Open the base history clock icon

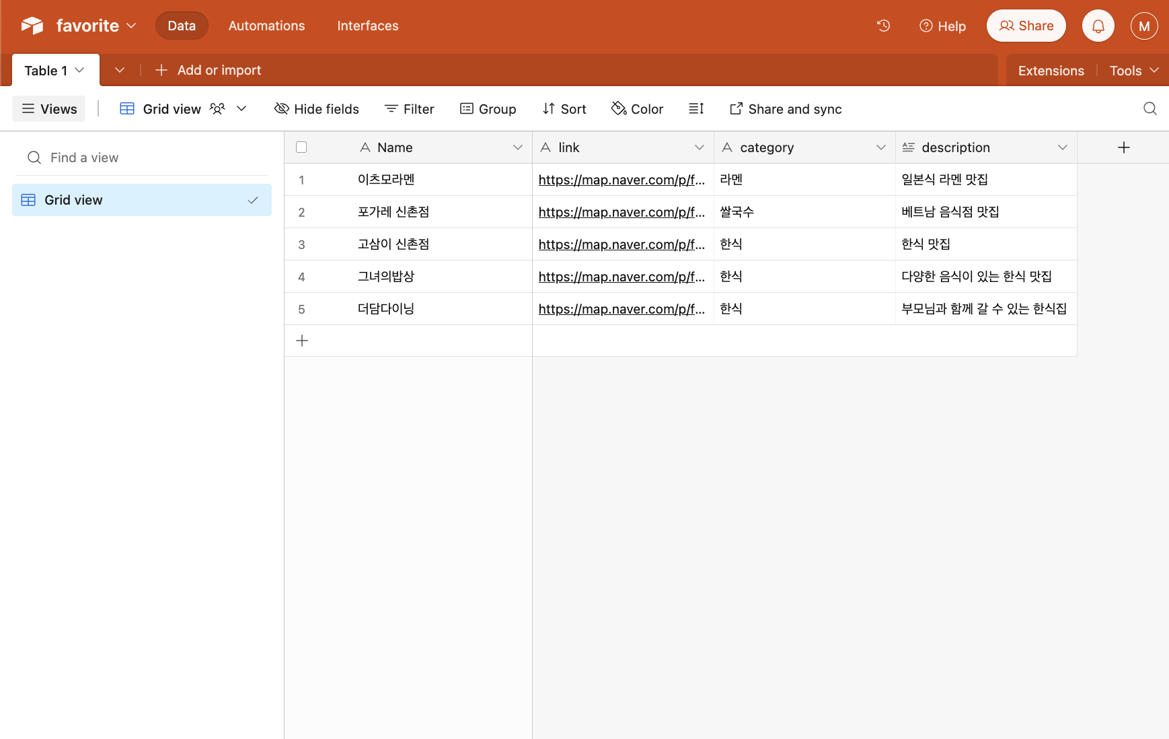point(884,26)
